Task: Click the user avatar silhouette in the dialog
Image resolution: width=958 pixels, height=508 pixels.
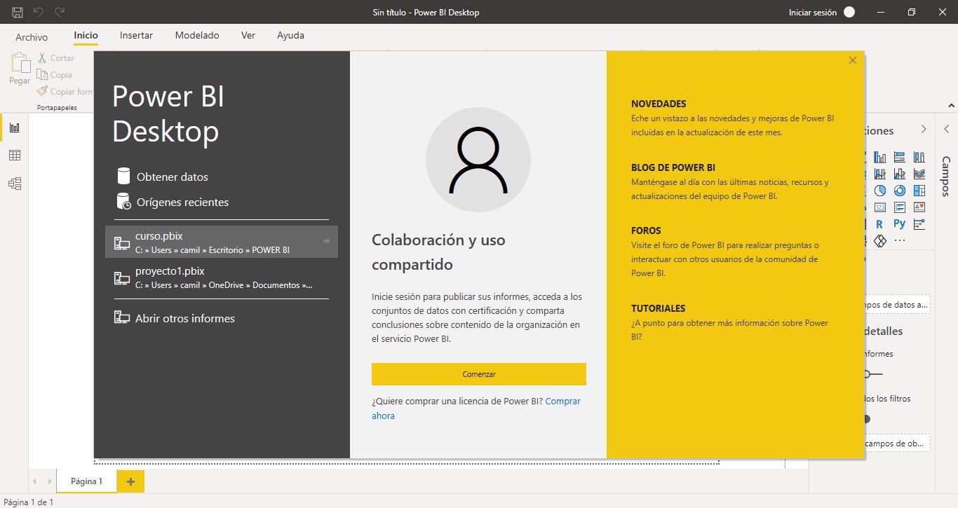Action: 478,160
